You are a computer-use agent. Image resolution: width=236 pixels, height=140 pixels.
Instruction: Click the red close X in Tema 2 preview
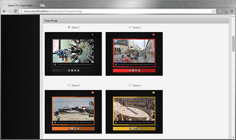[x=154, y=35]
